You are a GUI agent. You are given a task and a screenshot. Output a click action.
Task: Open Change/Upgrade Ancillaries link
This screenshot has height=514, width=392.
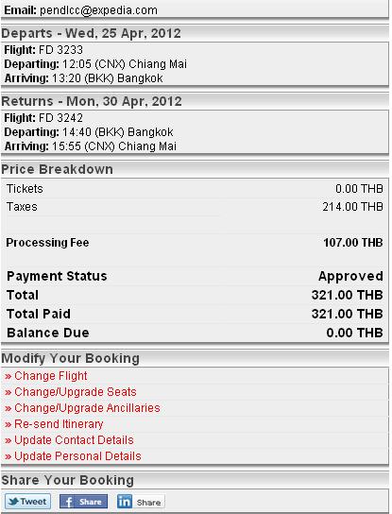click(x=87, y=408)
